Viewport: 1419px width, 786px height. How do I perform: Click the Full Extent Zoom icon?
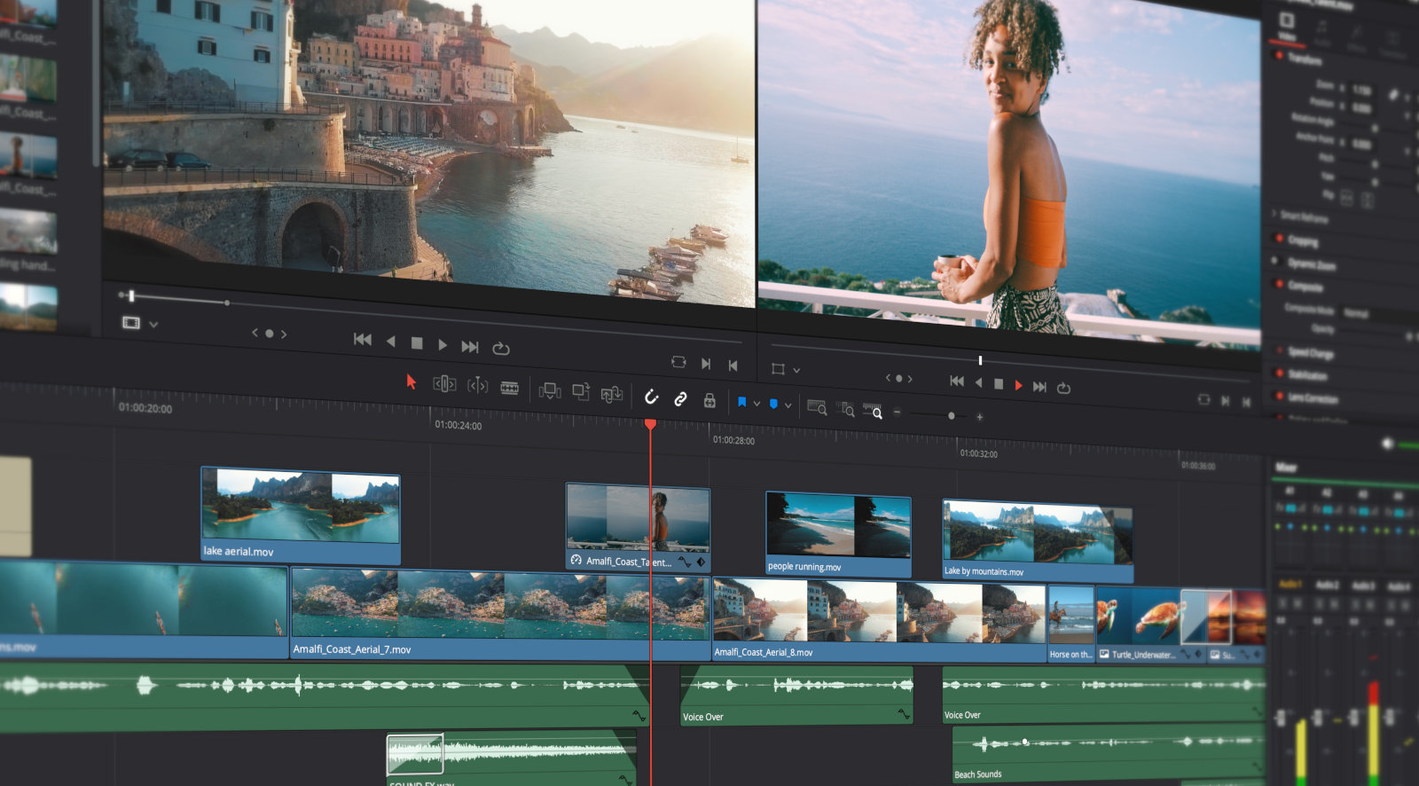[x=817, y=407]
